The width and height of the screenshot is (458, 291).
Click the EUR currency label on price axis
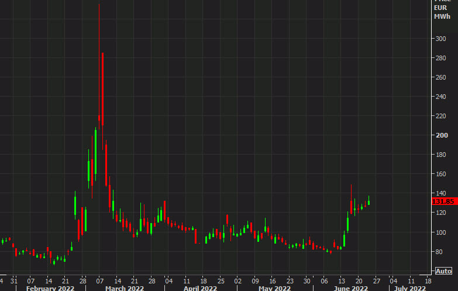tap(441, 8)
